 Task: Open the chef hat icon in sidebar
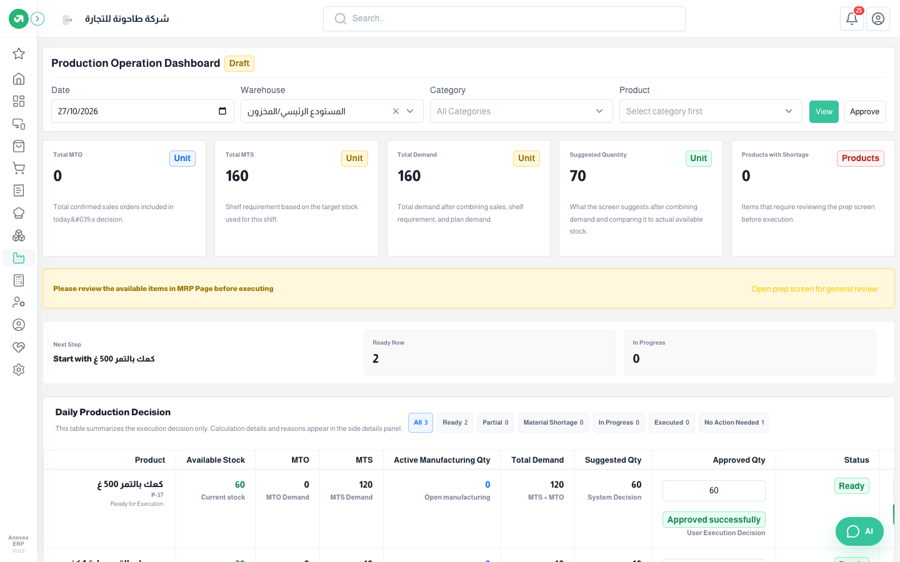(19, 213)
